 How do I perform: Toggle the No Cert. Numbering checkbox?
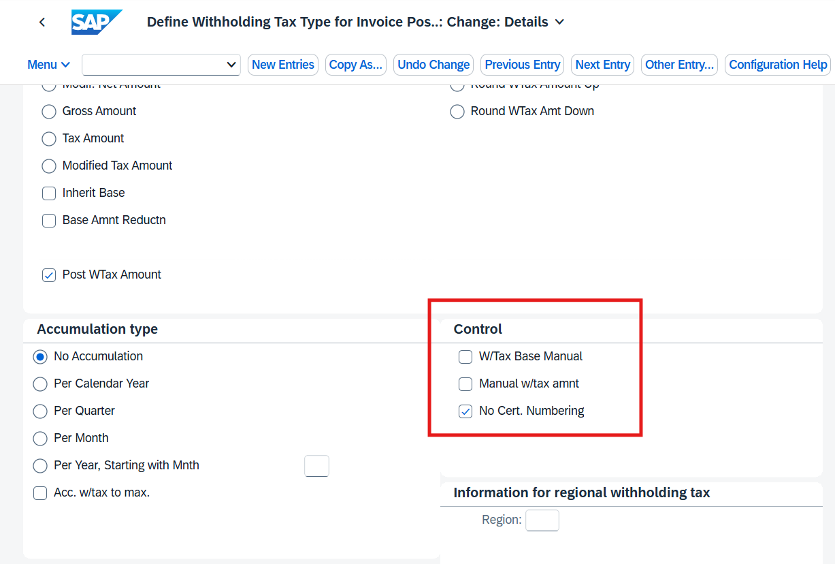click(x=465, y=411)
